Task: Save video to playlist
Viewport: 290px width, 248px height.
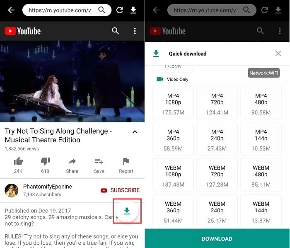Action: tap(99, 161)
